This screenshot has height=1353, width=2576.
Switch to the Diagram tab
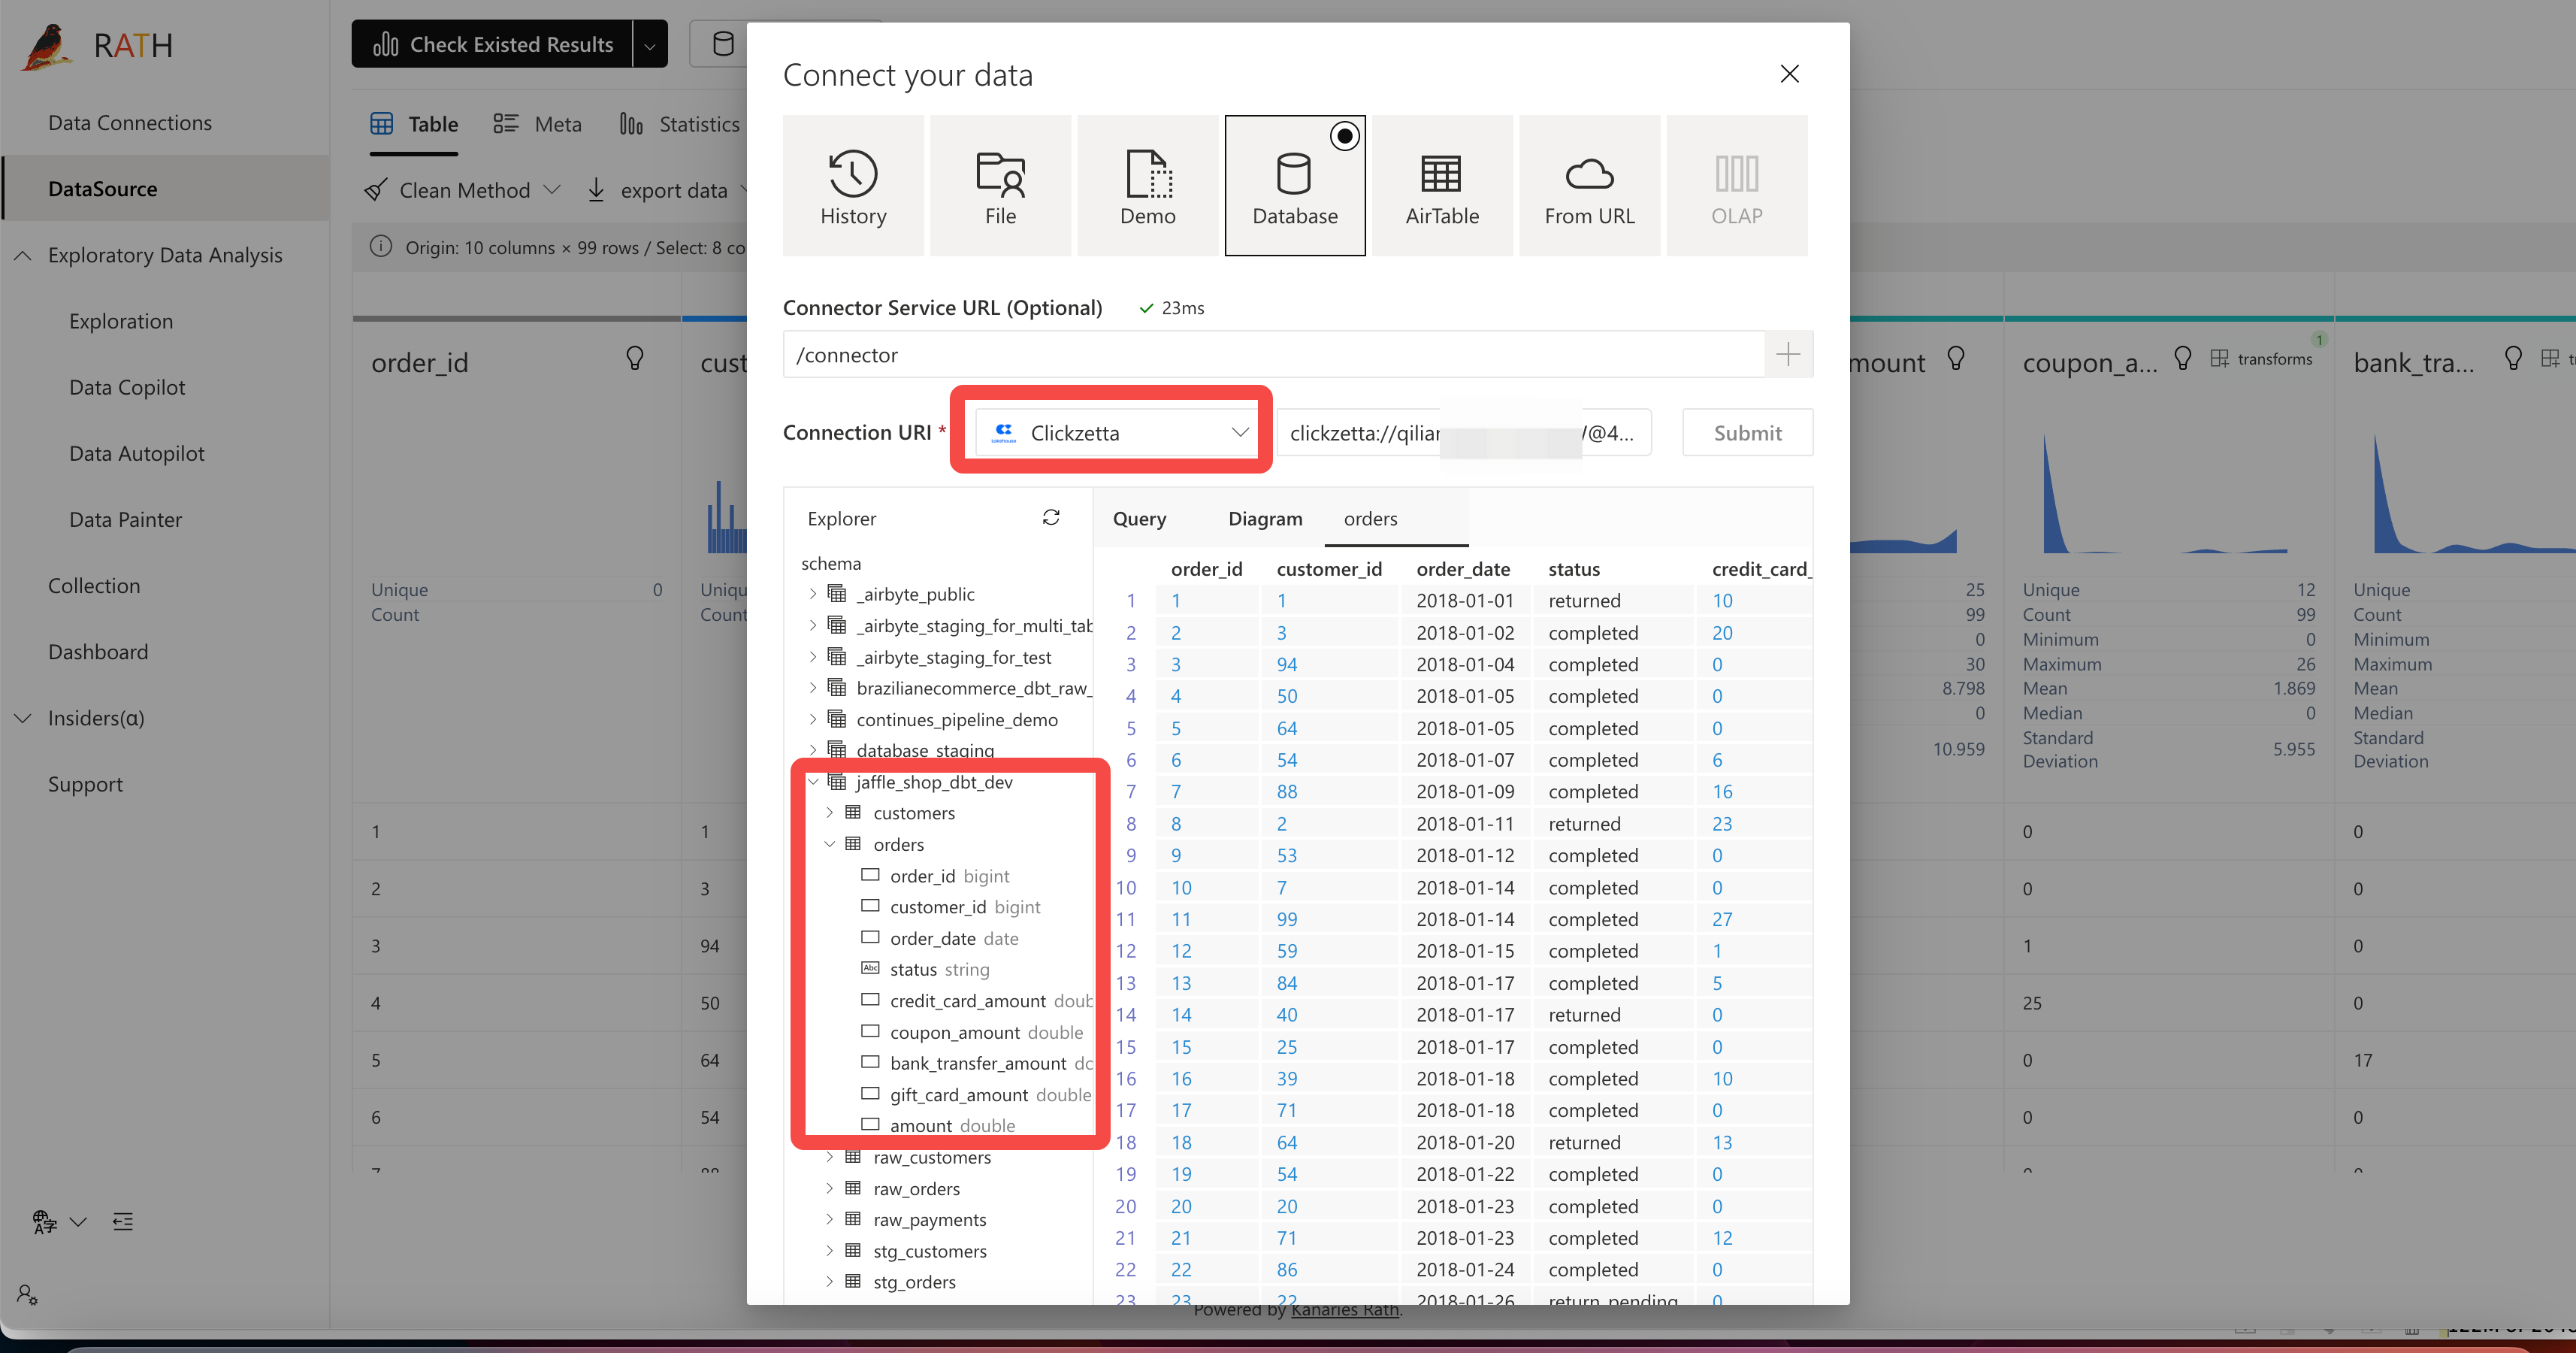pyautogui.click(x=1265, y=518)
